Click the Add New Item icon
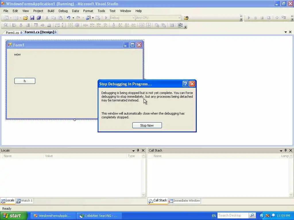 [16, 18]
